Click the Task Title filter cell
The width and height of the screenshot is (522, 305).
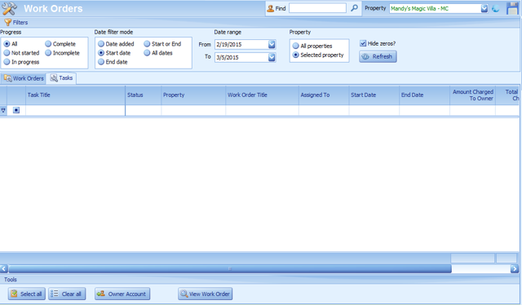tap(75, 110)
